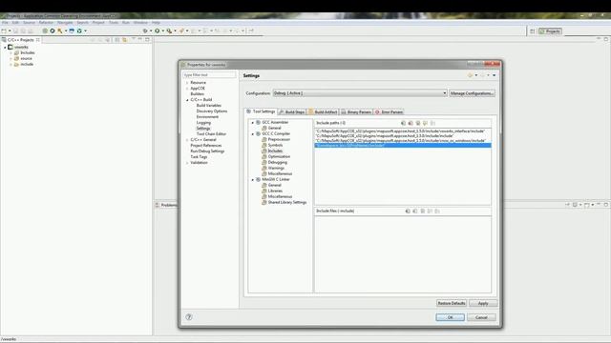Minimize the C/C++ Projects view
This screenshot has width=611, height=343.
point(140,39)
